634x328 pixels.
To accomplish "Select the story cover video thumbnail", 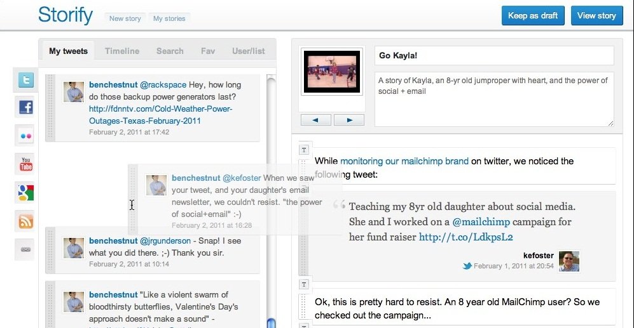I will pyautogui.click(x=332, y=72).
